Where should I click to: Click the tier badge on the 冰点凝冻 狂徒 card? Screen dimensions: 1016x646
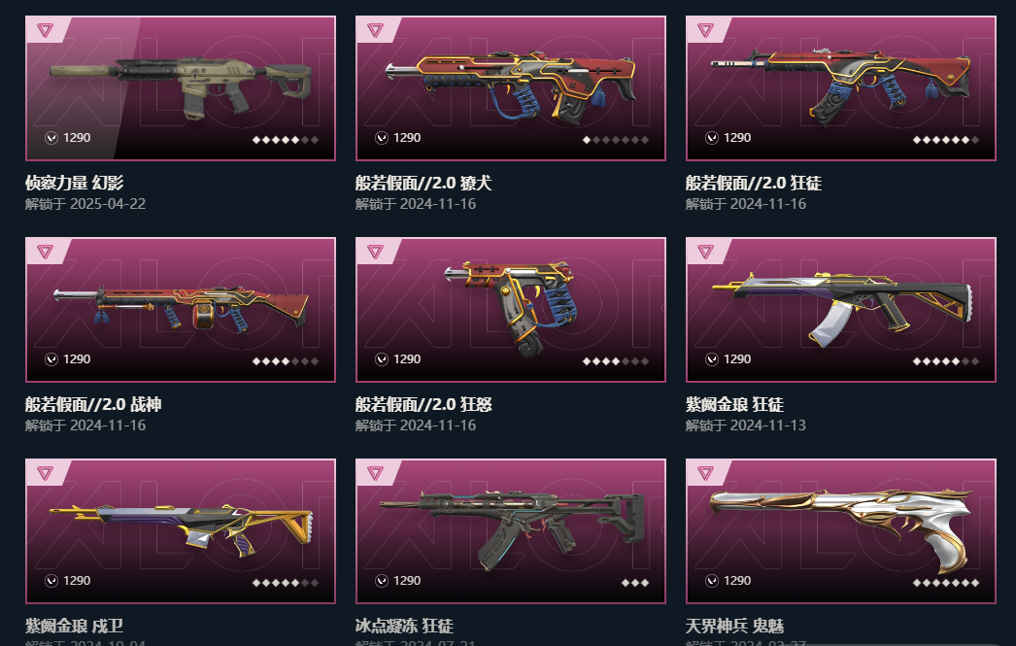(375, 473)
